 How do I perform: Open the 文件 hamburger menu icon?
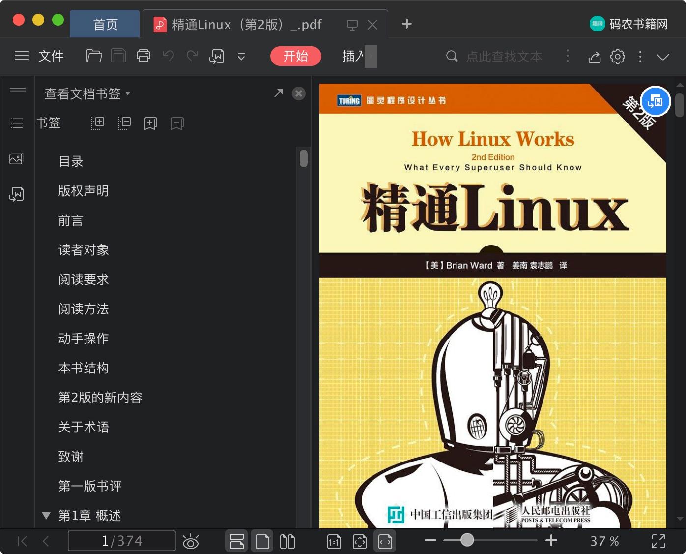click(x=22, y=56)
